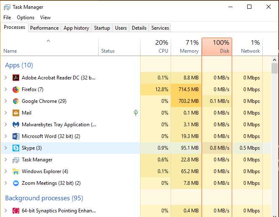Sort by the 1% Network column
Viewport: 279px width, 217px height.
(247, 47)
